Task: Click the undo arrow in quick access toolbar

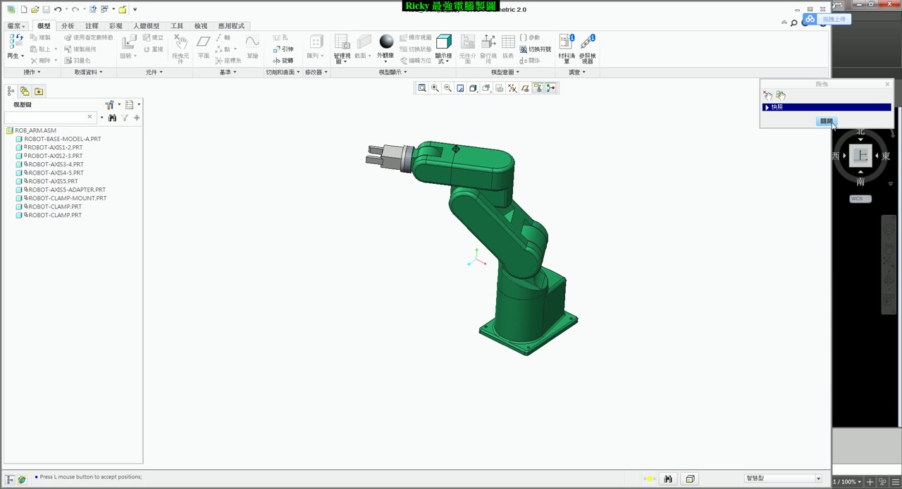Action: tap(58, 10)
